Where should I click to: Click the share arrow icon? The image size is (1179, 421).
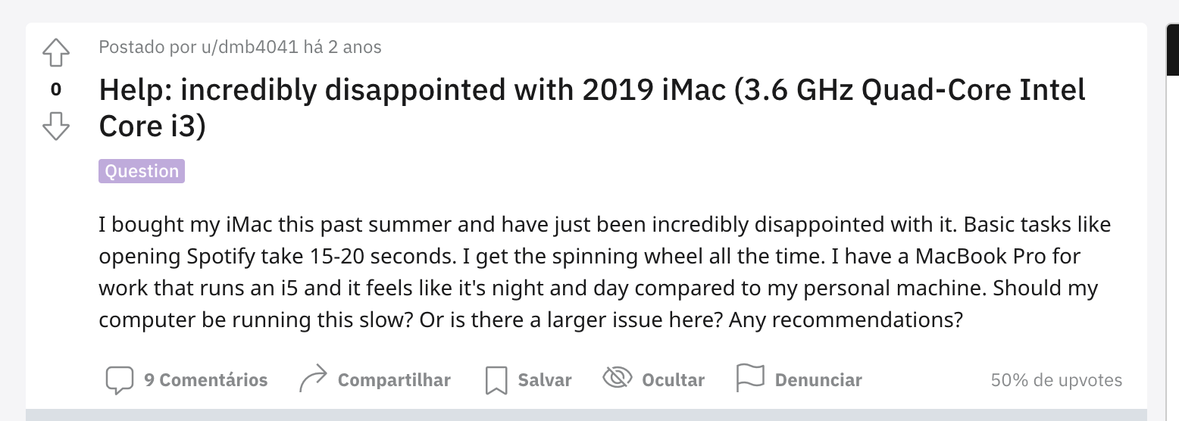[313, 379]
